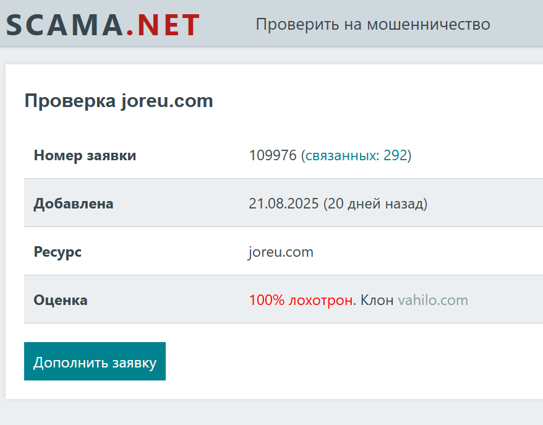Click the (20 дней назад) text

(375, 204)
